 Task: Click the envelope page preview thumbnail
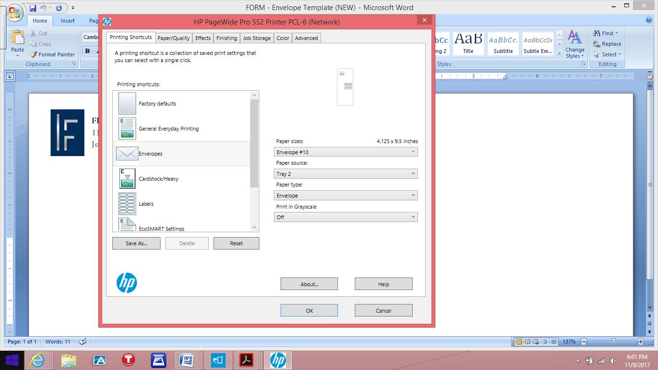345,87
